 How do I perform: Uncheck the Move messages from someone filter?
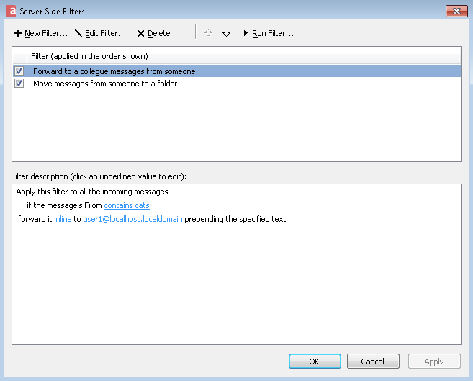point(19,84)
